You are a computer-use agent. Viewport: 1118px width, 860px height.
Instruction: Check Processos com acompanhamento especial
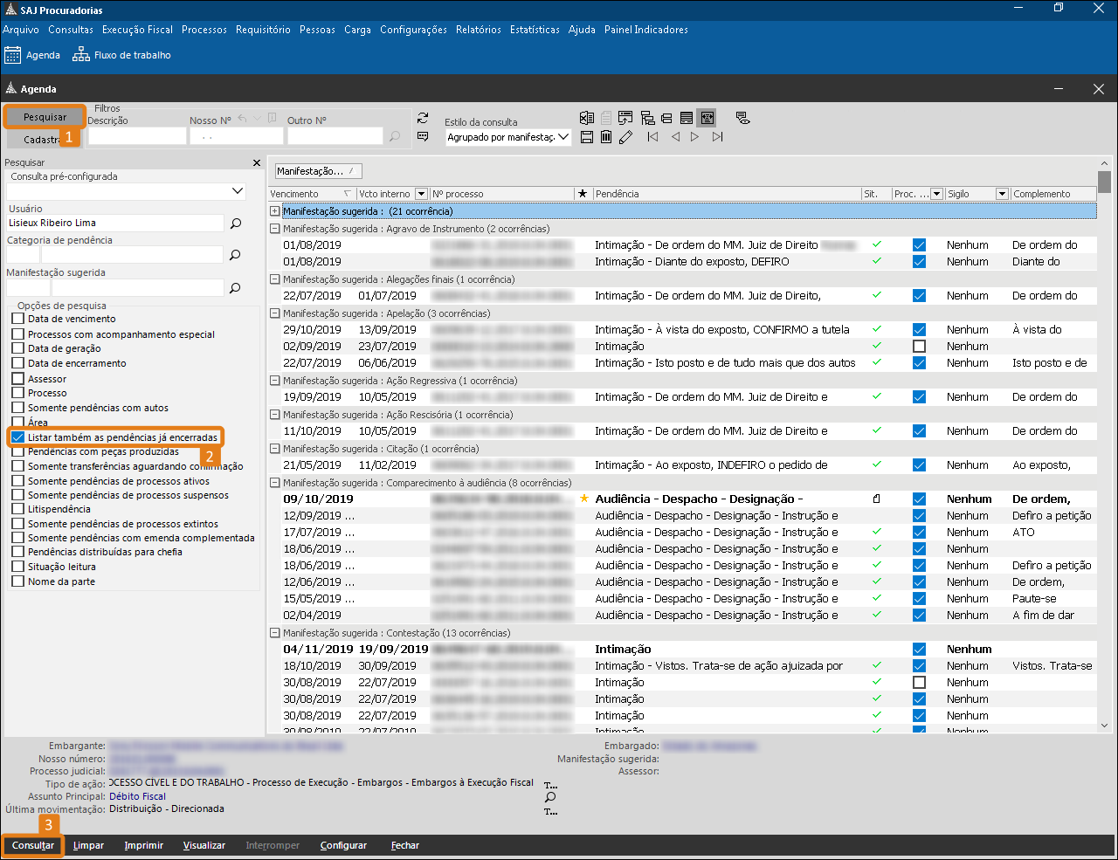[17, 334]
